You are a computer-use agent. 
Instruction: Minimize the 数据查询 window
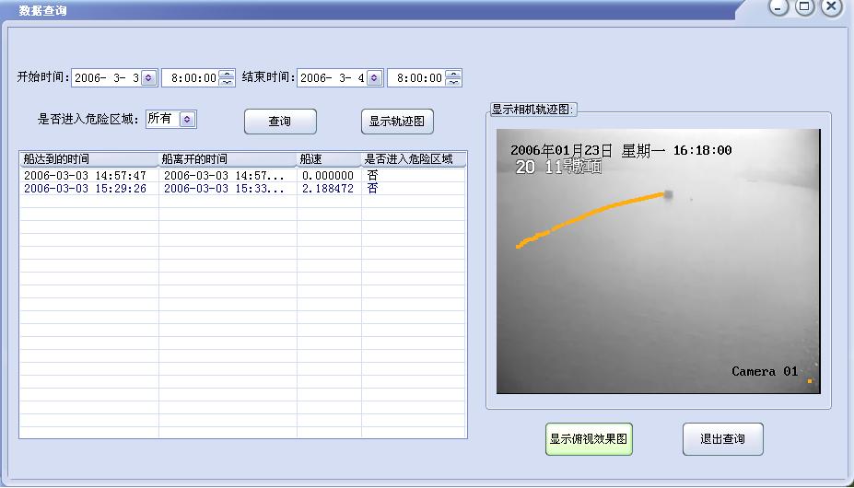point(779,7)
